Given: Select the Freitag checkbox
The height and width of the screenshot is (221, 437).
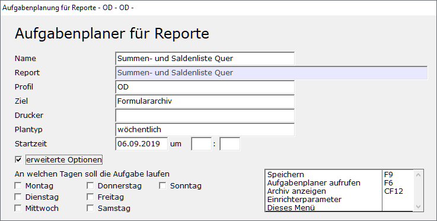Looking at the screenshot, I should pyautogui.click(x=90, y=197).
